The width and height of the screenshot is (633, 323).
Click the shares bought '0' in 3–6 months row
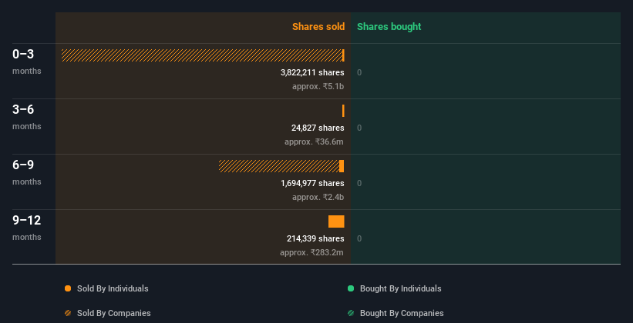coord(359,128)
